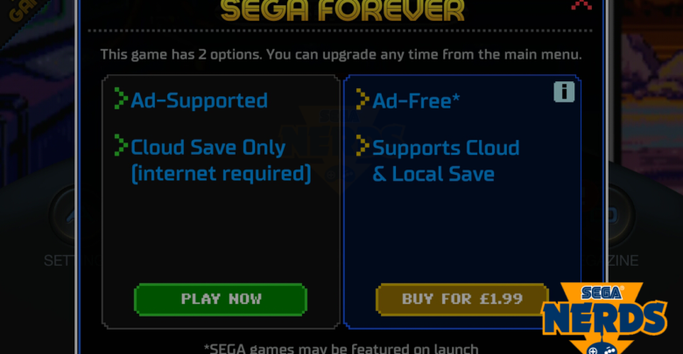Click the green arrow beside Cloud Save Only
The width and height of the screenshot is (683, 354).
(x=121, y=145)
